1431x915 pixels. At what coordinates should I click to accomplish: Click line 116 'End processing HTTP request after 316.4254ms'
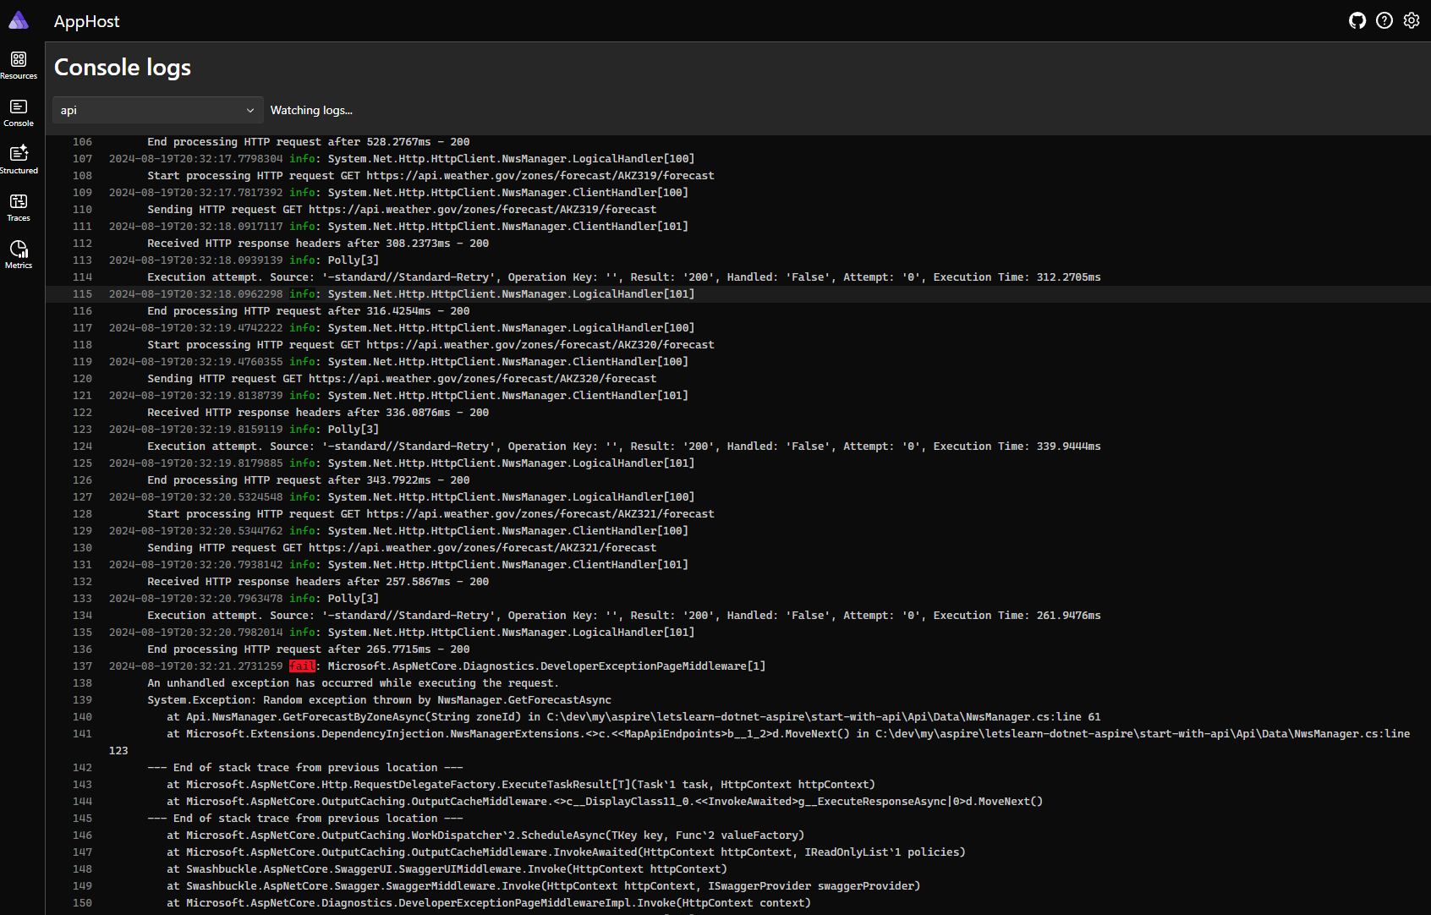309,311
